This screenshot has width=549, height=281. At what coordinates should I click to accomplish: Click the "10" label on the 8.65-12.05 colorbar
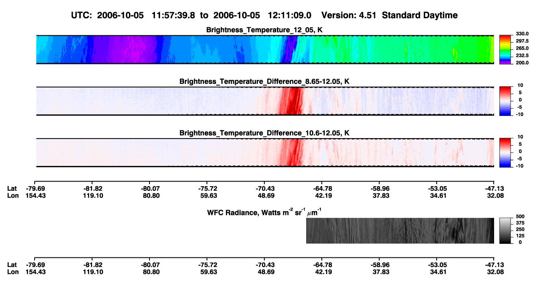coord(520,86)
